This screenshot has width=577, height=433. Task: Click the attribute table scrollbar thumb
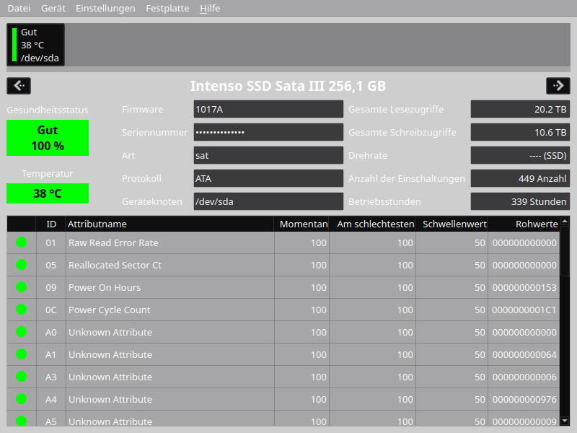[565, 251]
